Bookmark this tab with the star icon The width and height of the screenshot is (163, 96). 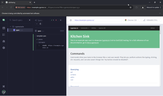[130, 8]
